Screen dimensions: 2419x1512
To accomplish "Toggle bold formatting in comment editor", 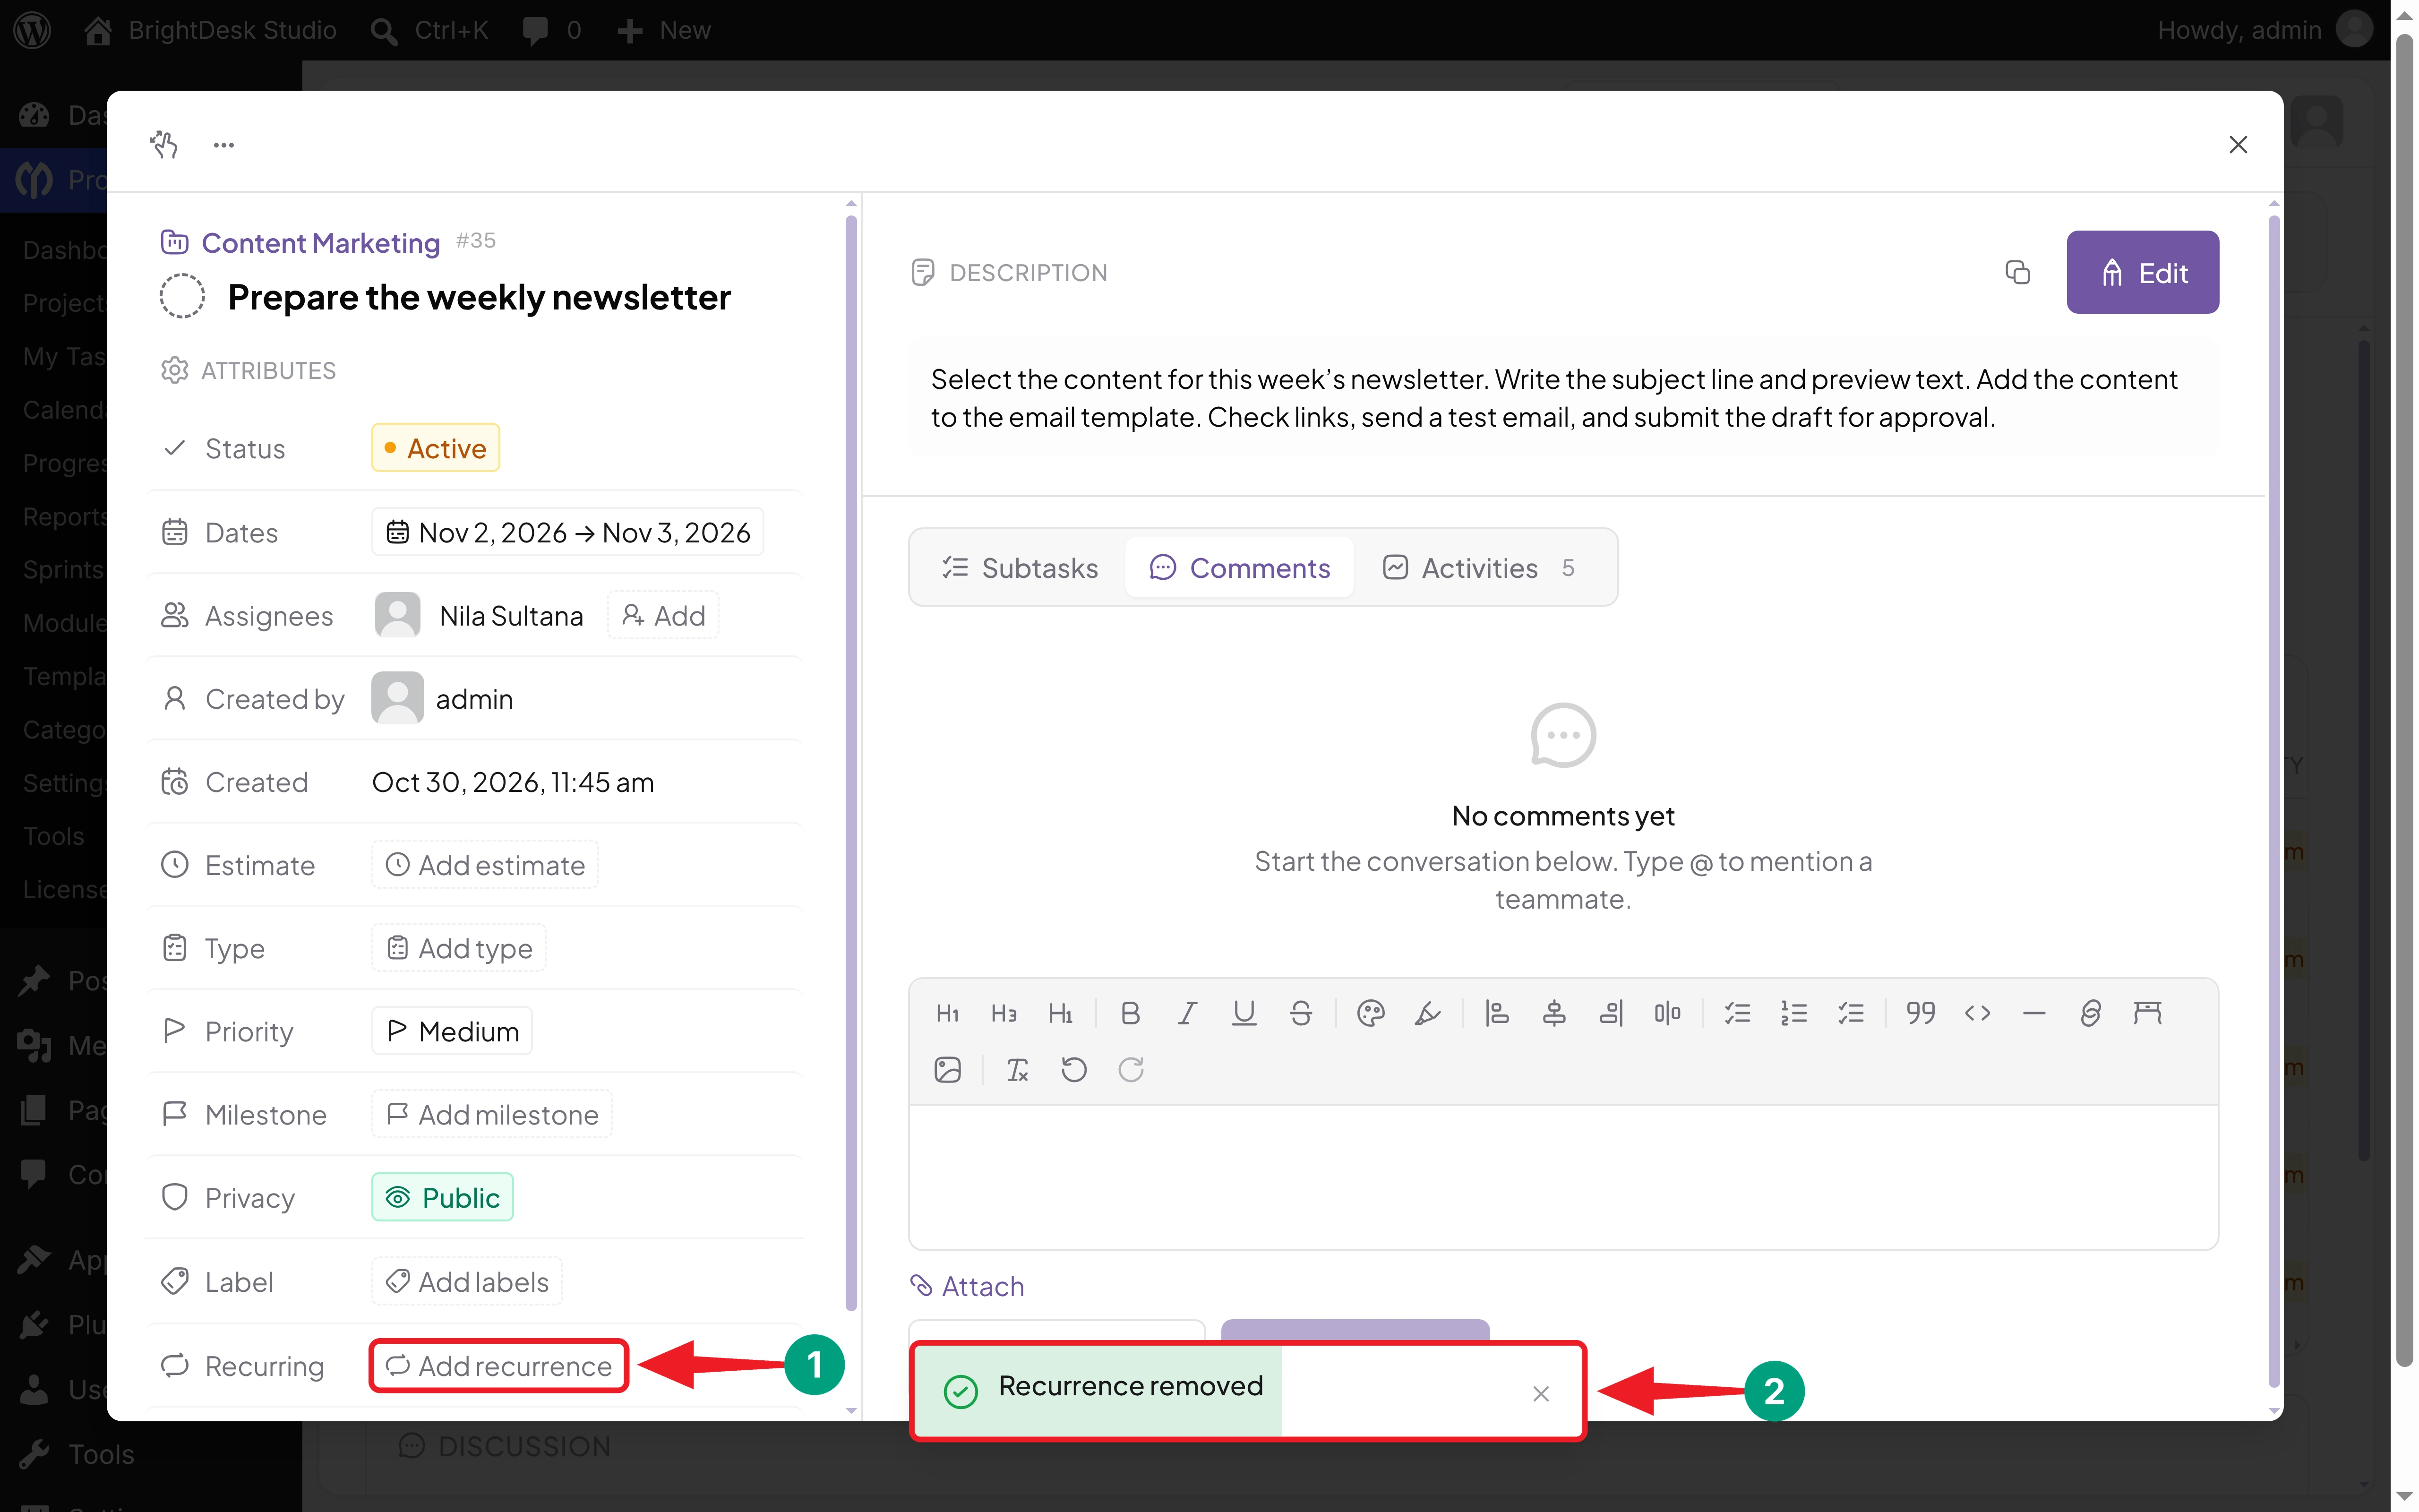I will (1131, 1013).
